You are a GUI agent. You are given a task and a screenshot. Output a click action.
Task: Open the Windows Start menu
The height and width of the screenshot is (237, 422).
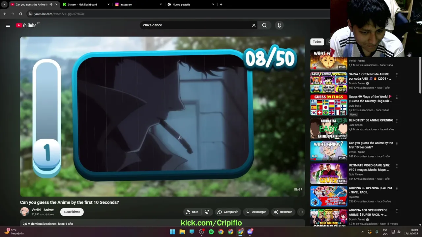coord(172,232)
